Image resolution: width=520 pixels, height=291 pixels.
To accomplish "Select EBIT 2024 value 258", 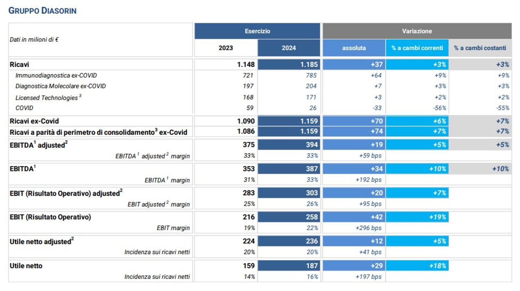I will point(312,217).
